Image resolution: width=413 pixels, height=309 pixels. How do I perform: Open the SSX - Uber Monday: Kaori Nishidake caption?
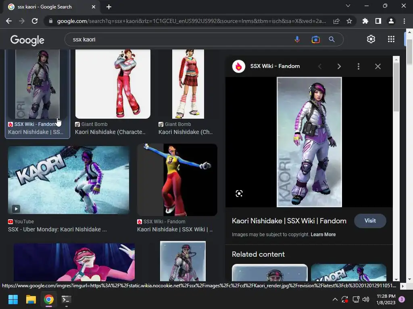(57, 229)
